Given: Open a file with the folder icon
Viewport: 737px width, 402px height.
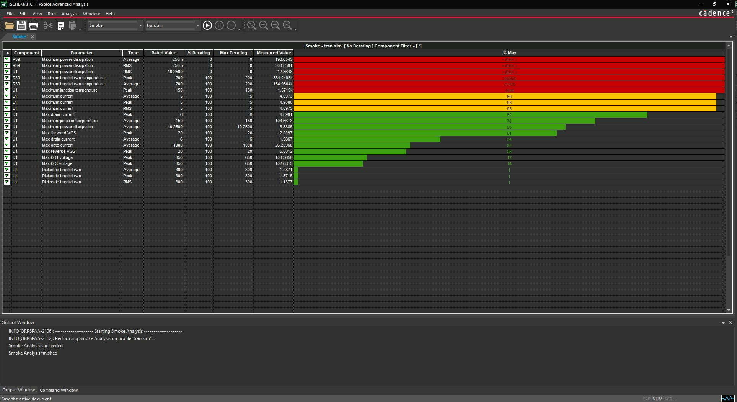Looking at the screenshot, I should [x=9, y=25].
